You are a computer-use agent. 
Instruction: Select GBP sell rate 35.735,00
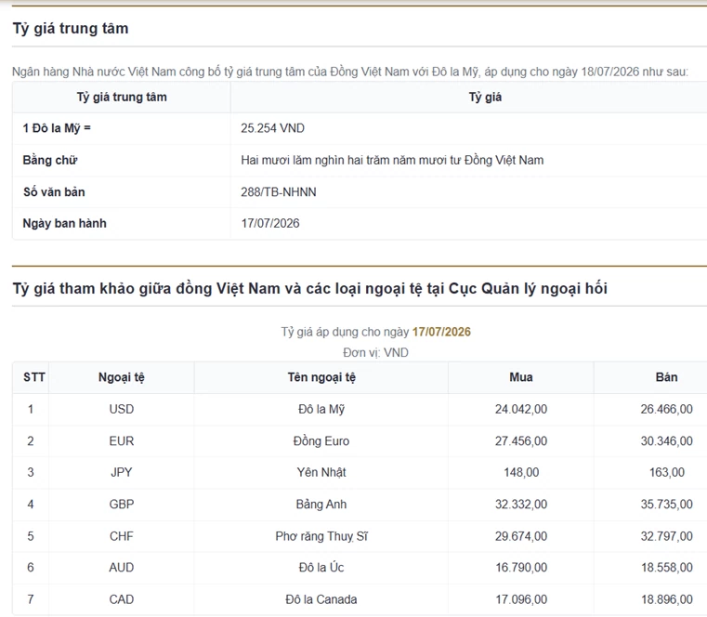pos(666,505)
